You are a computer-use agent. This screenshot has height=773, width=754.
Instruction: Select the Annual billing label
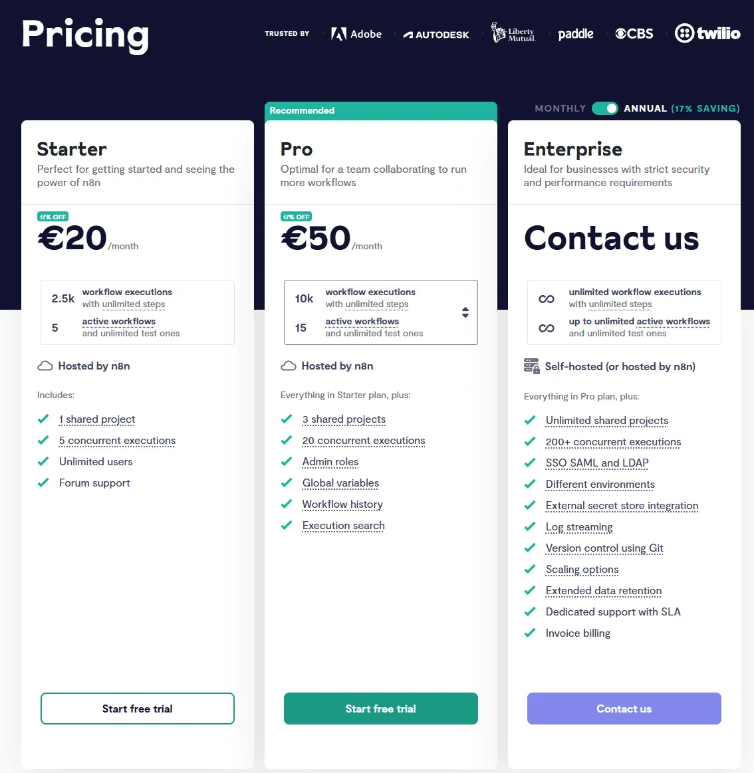tap(645, 108)
